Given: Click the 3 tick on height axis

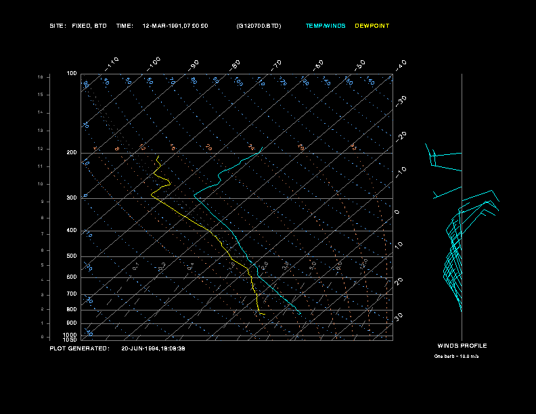Looking at the screenshot, I should tap(43, 295).
